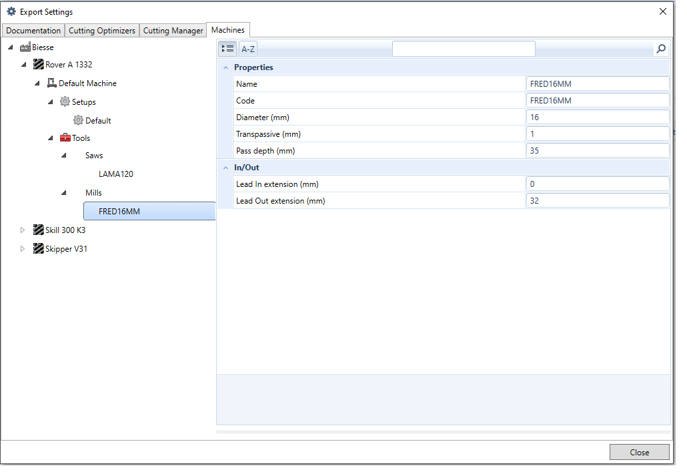
Task: Edit the Lead In extension value
Action: pyautogui.click(x=598, y=184)
